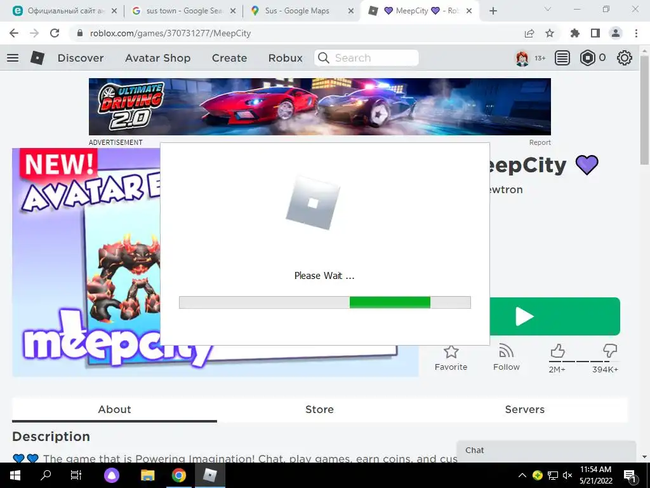650x488 pixels.
Task: Open the Roblox settings gear
Action: (x=625, y=58)
